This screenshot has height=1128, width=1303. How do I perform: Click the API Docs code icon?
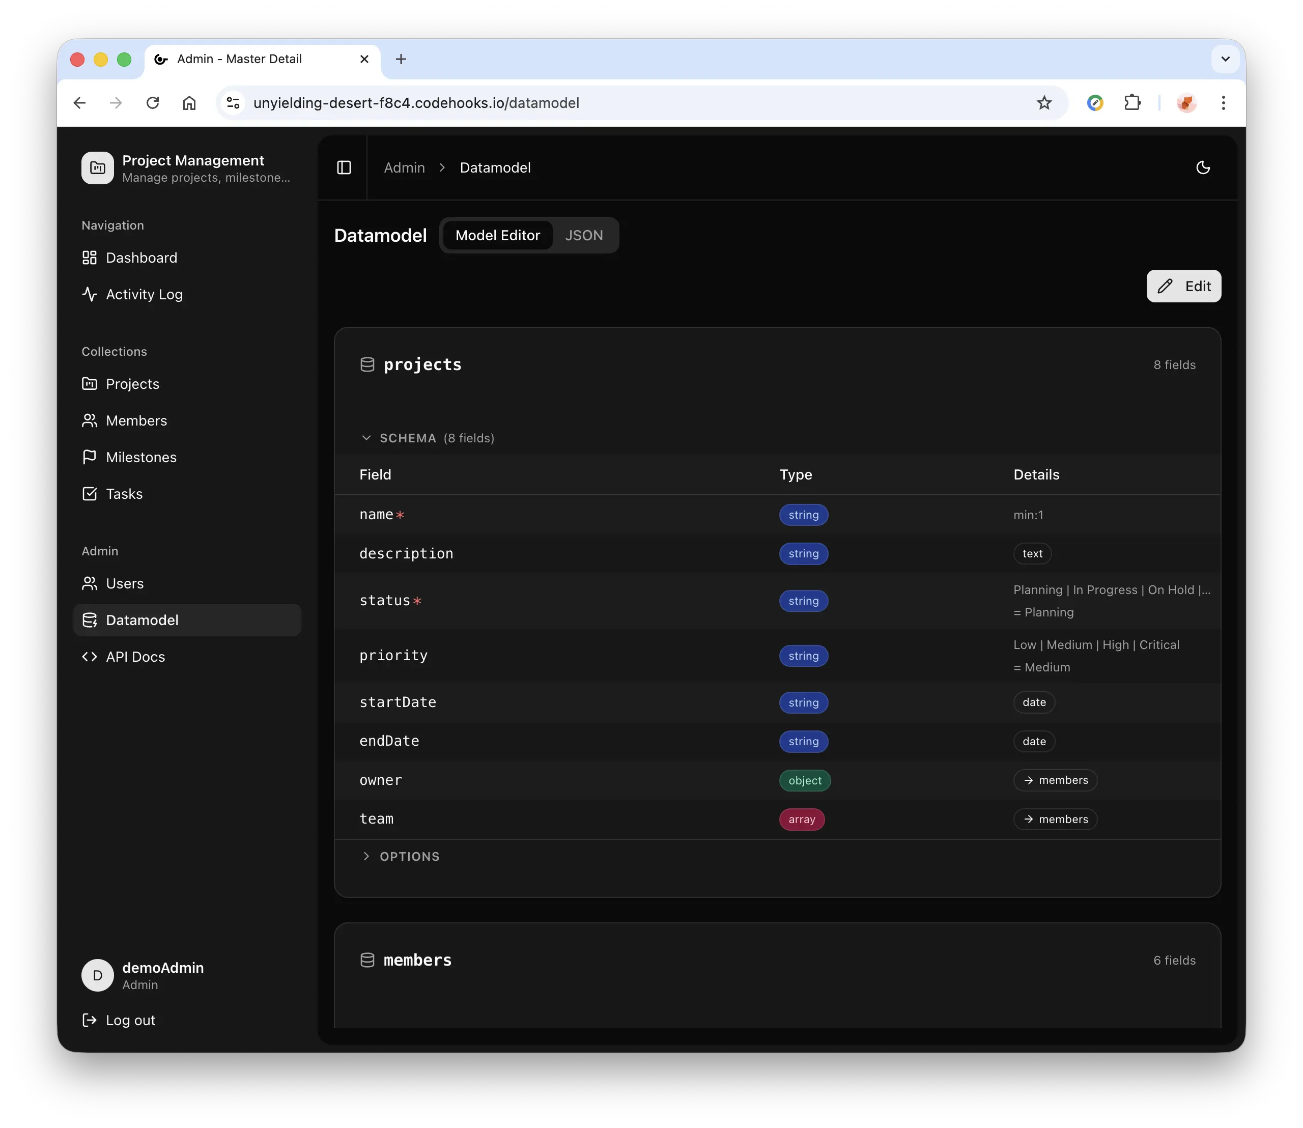[90, 657]
